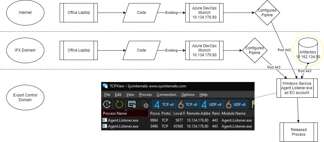The image size is (324, 142).
Task: Toggle the UDP v4 filter
Action: coord(211,104)
